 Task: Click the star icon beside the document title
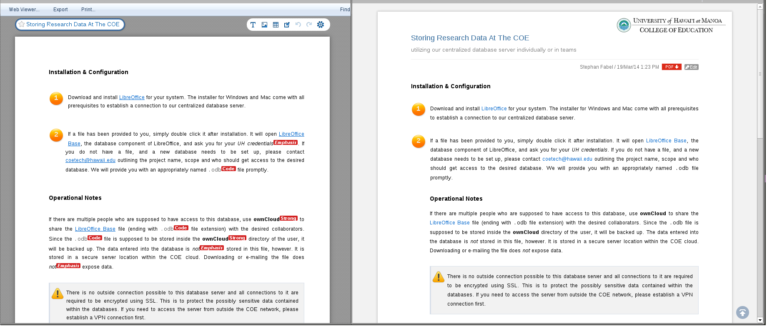coord(22,25)
